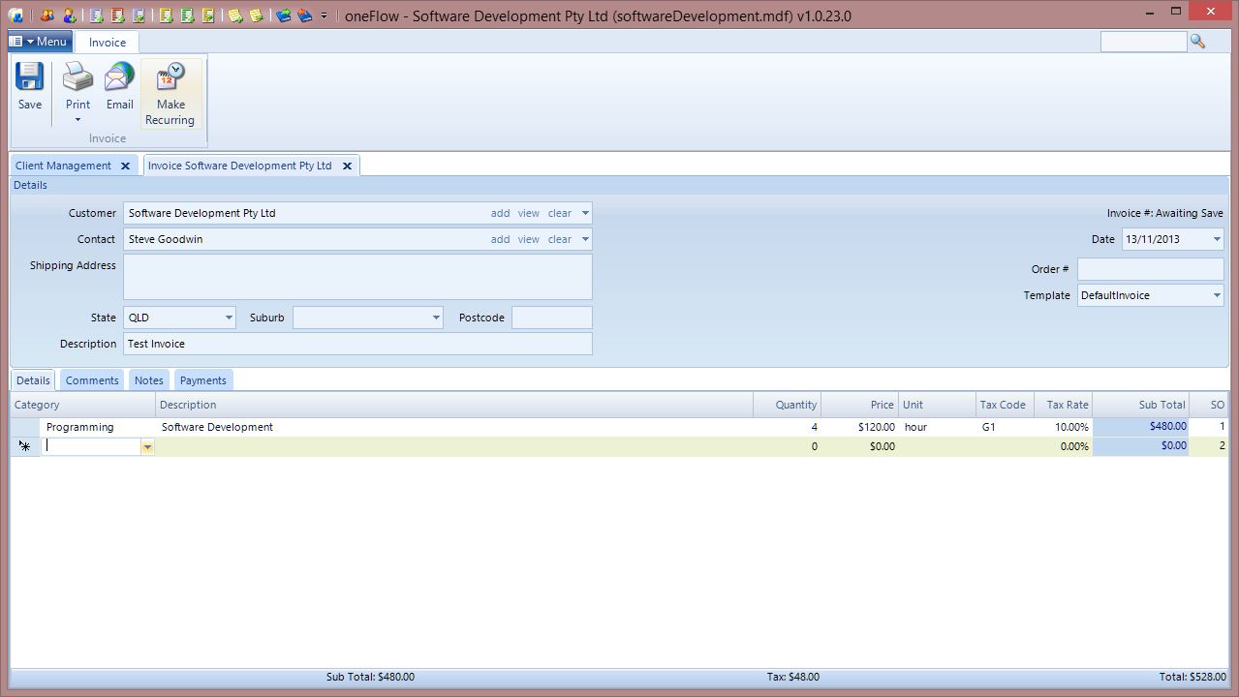1239x697 pixels.
Task: Click the red document with plus quick icon
Action: point(117,15)
